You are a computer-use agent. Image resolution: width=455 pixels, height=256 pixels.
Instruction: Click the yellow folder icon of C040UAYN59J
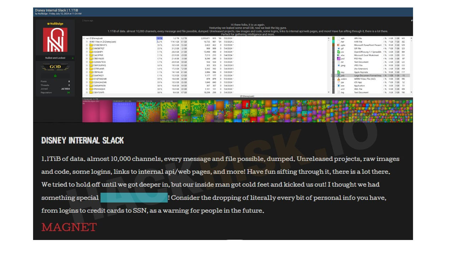[91, 86]
